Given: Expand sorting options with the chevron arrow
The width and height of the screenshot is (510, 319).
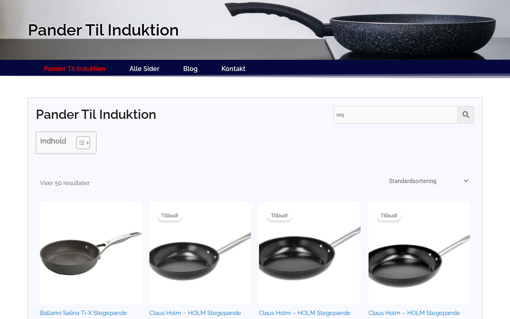Looking at the screenshot, I should pyautogui.click(x=466, y=181).
